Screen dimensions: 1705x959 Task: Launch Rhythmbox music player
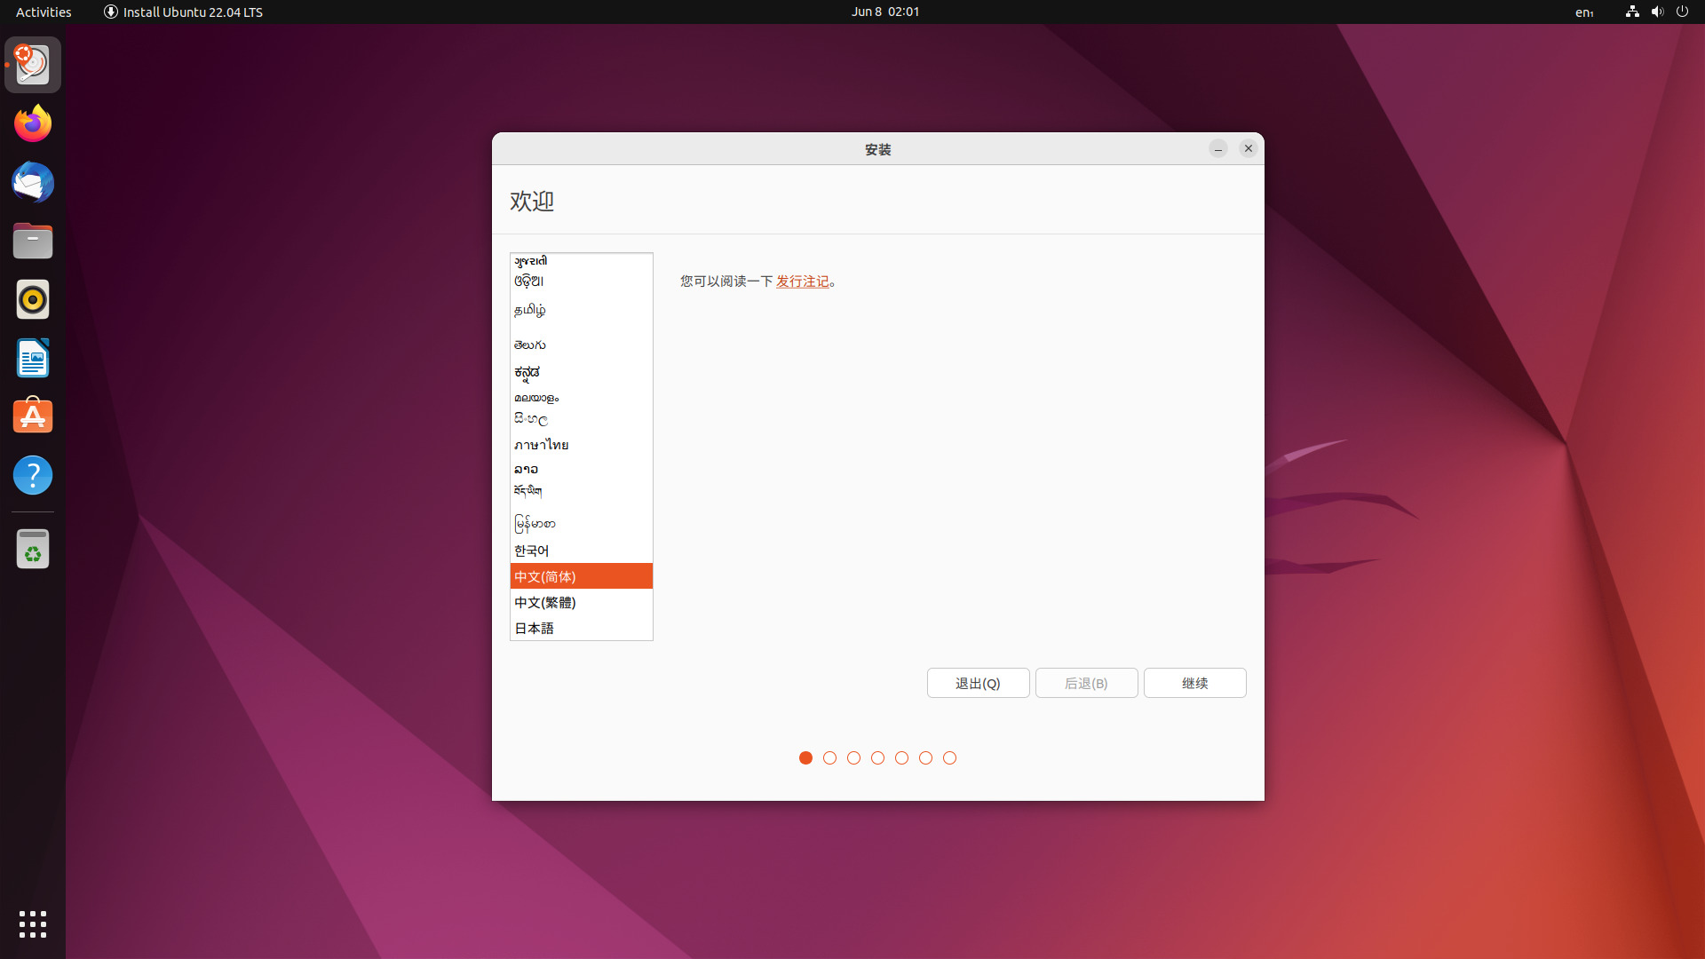32,299
